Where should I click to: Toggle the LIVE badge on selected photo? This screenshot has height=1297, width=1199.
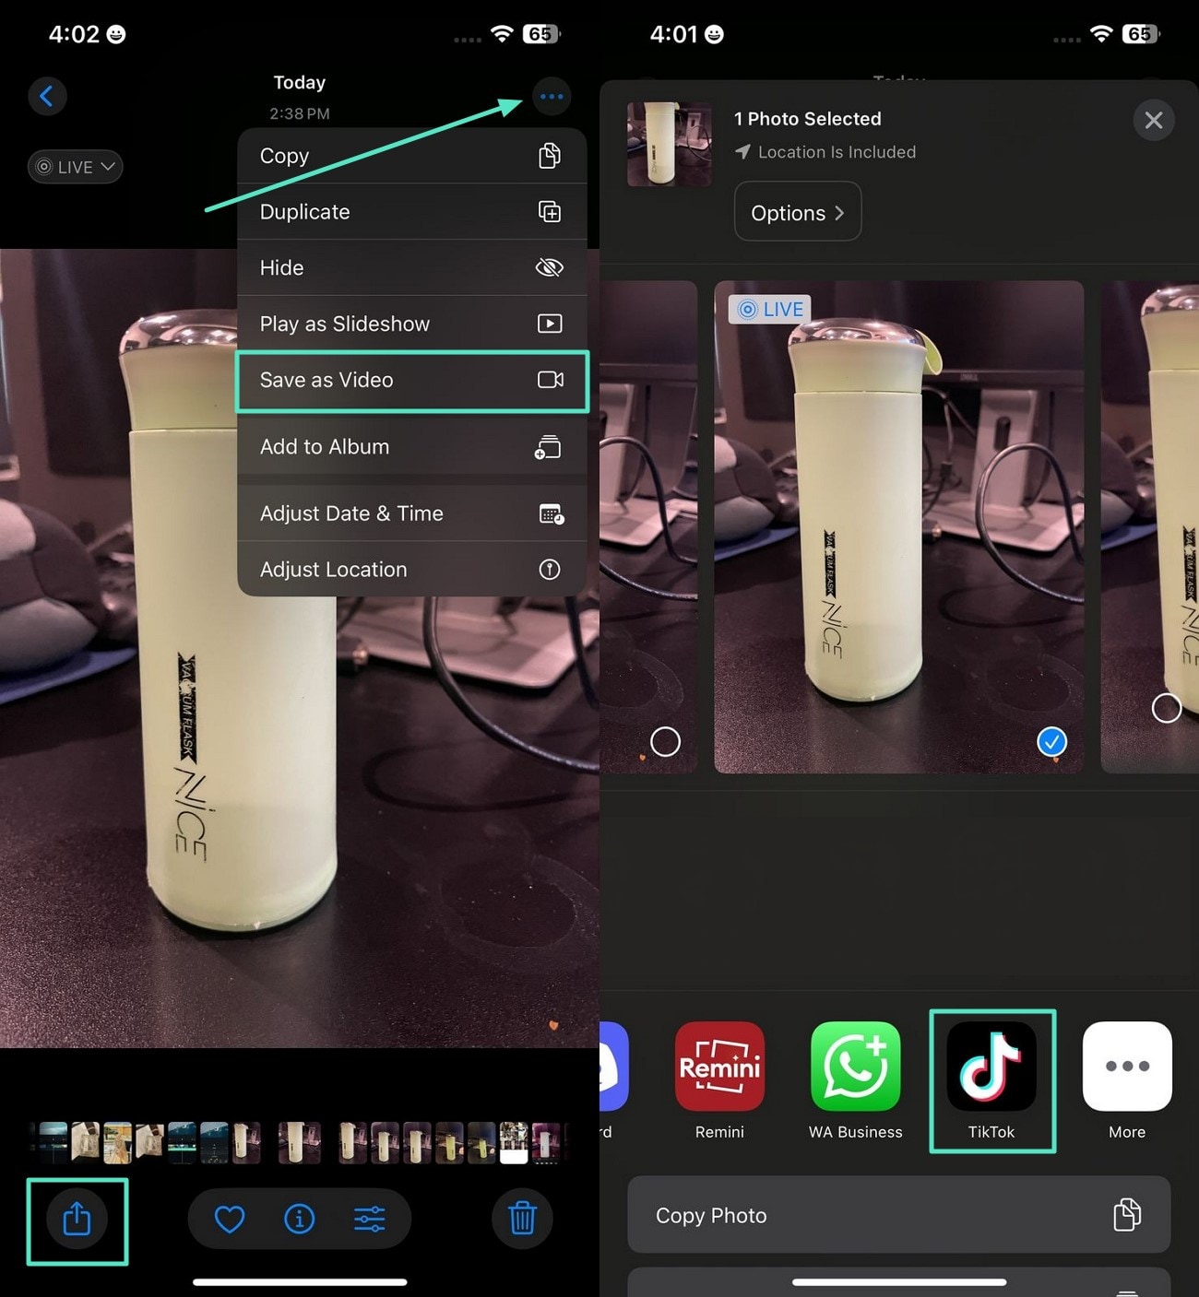(x=770, y=310)
